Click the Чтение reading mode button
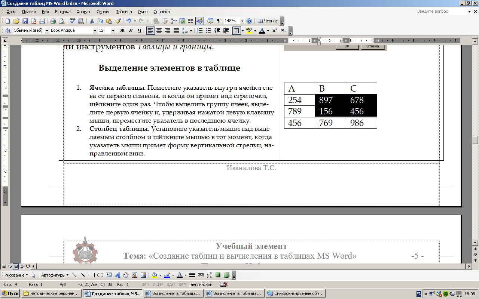The image size is (479, 299). 268,21
